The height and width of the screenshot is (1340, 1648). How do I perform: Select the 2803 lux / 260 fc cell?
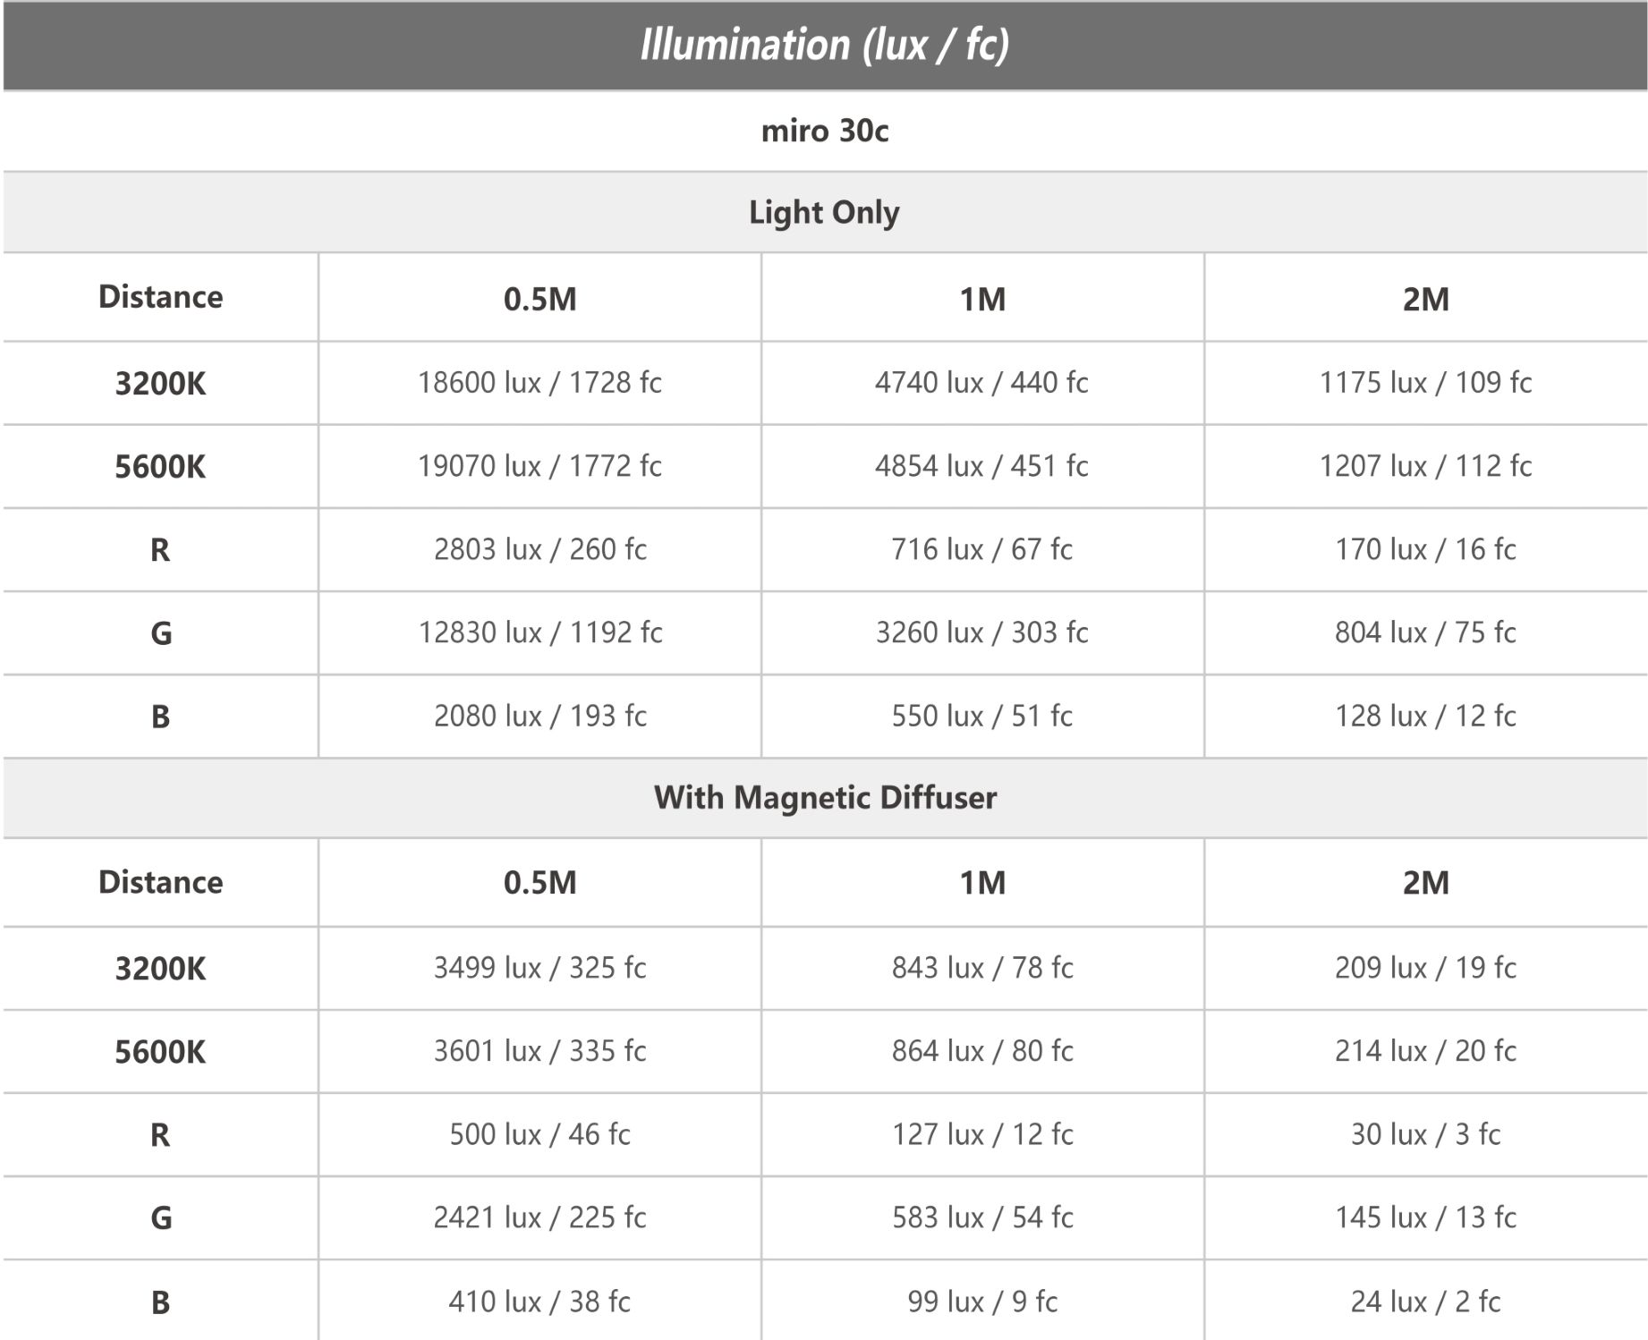coord(539,549)
